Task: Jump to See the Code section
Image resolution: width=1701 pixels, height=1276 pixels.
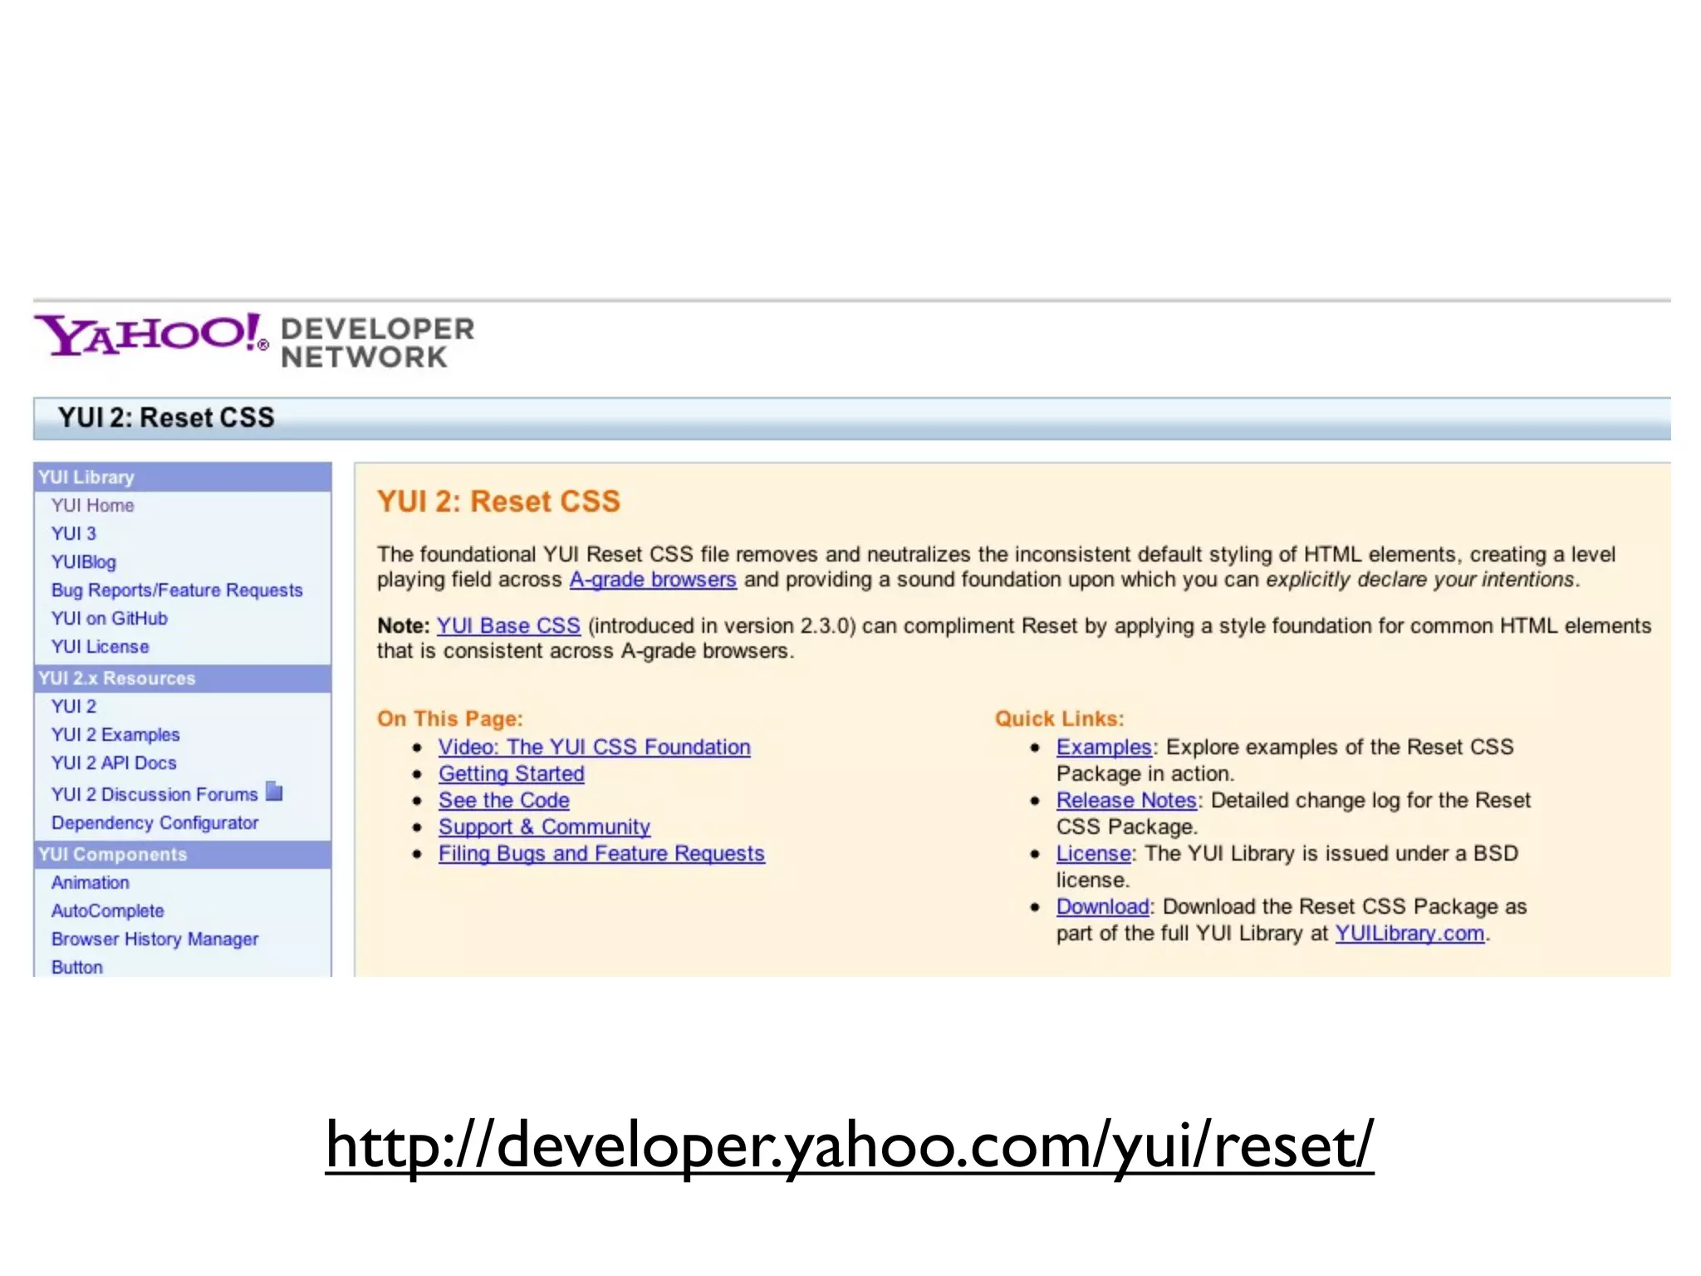Action: [x=504, y=800]
